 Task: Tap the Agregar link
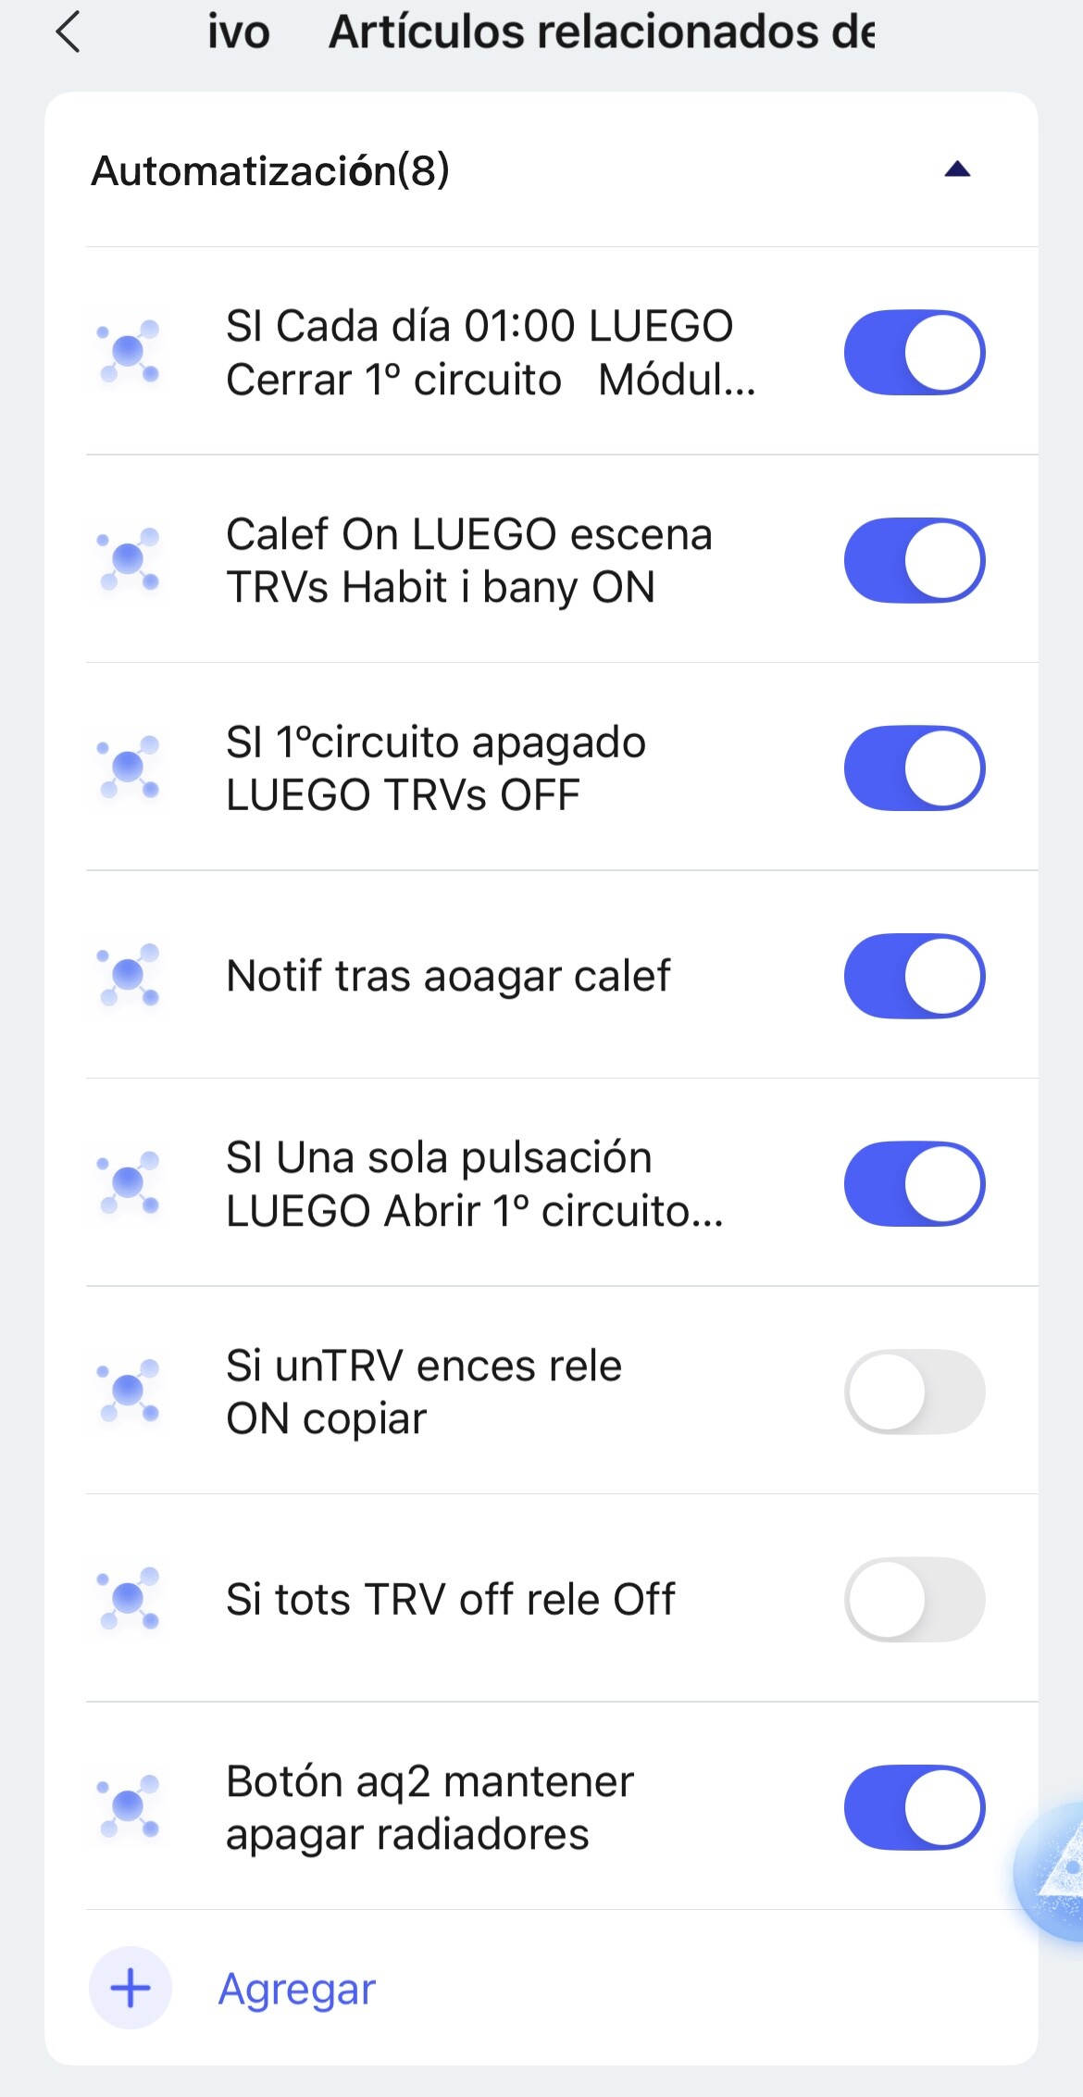(297, 1989)
